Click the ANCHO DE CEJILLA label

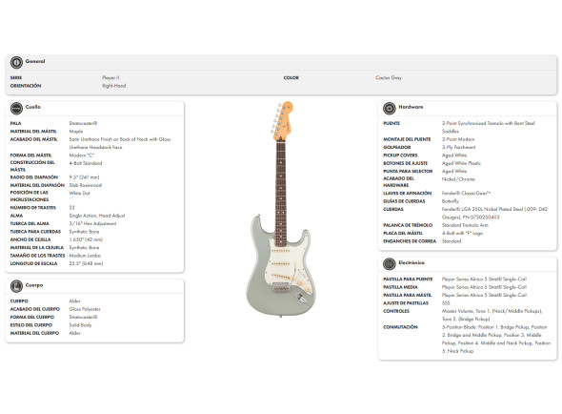point(30,239)
